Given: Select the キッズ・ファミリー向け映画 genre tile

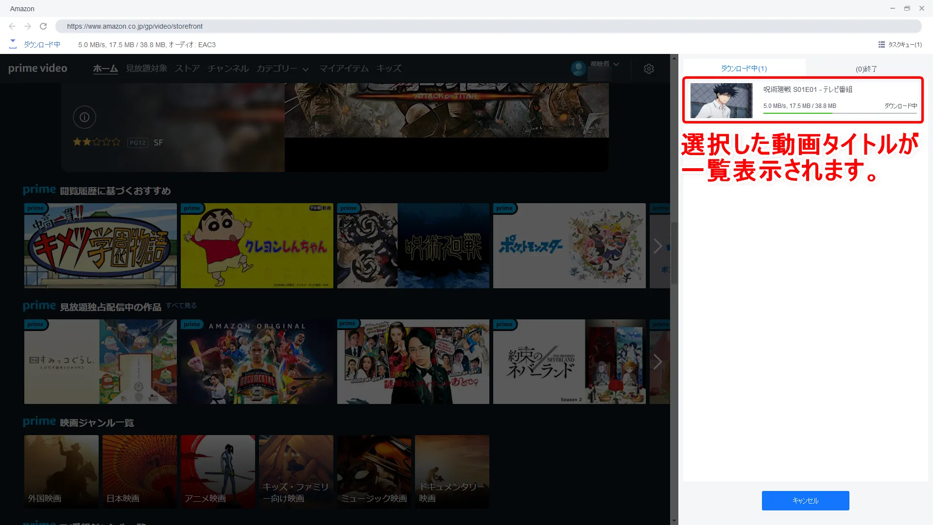Looking at the screenshot, I should point(296,472).
